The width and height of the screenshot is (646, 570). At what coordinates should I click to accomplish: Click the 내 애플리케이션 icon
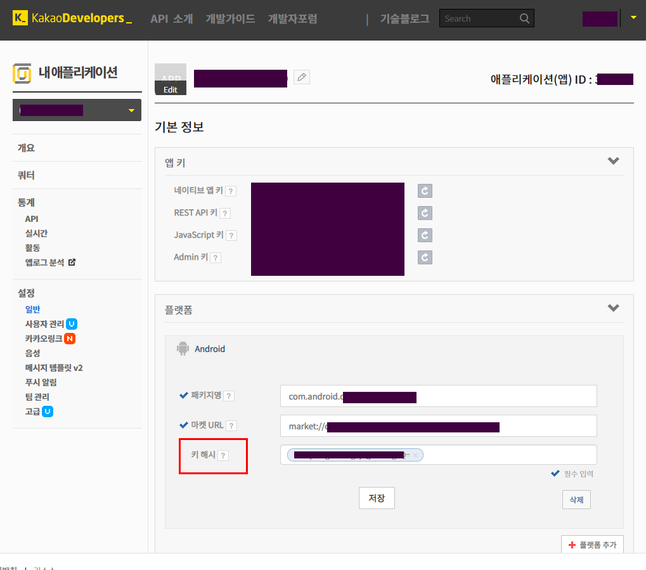22,74
